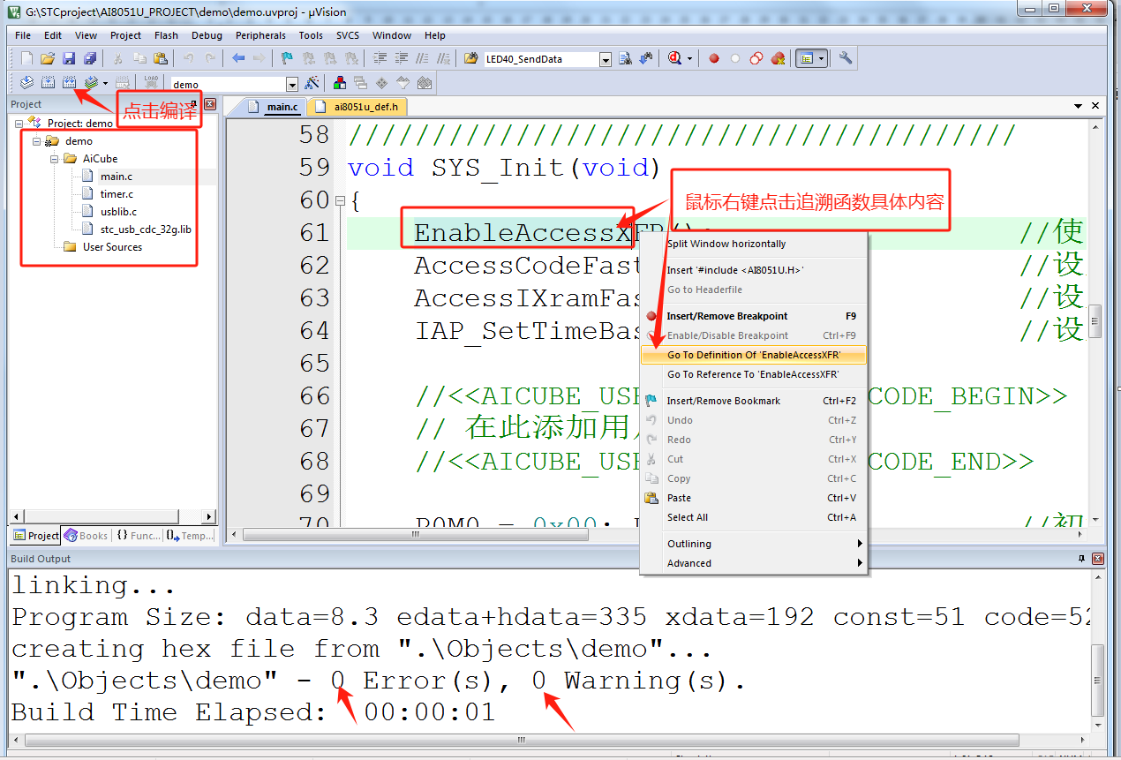Viewport: 1121px width, 760px height.
Task: Collapse the Project: demo root node
Action: [20, 124]
